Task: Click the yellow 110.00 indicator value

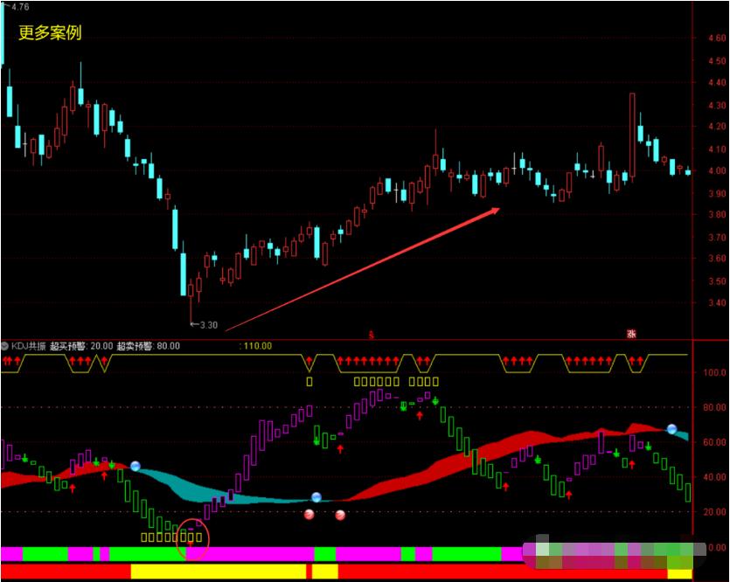Action: click(255, 346)
